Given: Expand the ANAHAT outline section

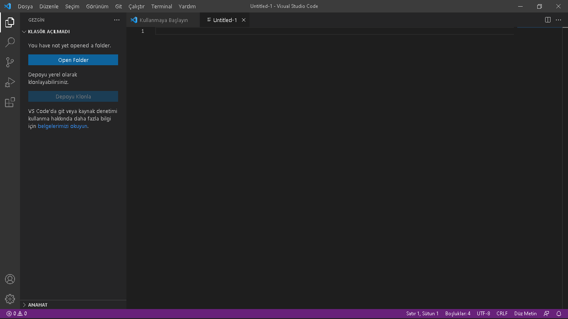Looking at the screenshot, I should tap(73, 305).
